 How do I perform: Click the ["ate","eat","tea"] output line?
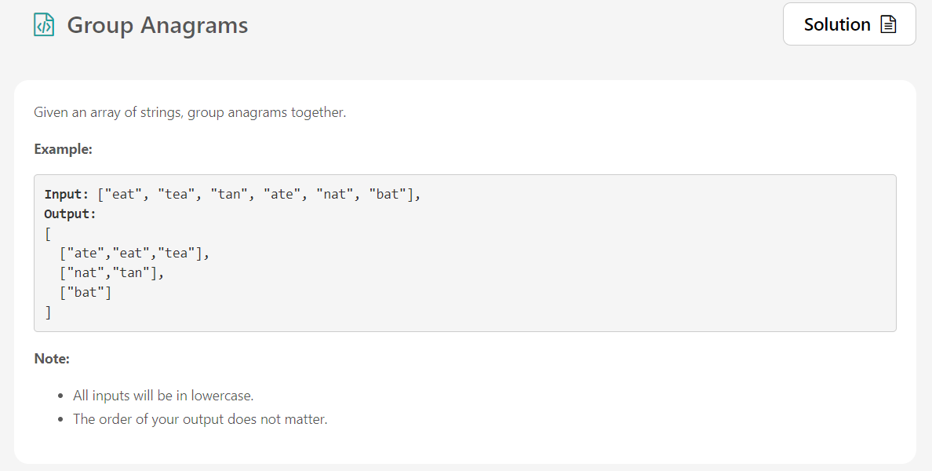click(x=134, y=254)
